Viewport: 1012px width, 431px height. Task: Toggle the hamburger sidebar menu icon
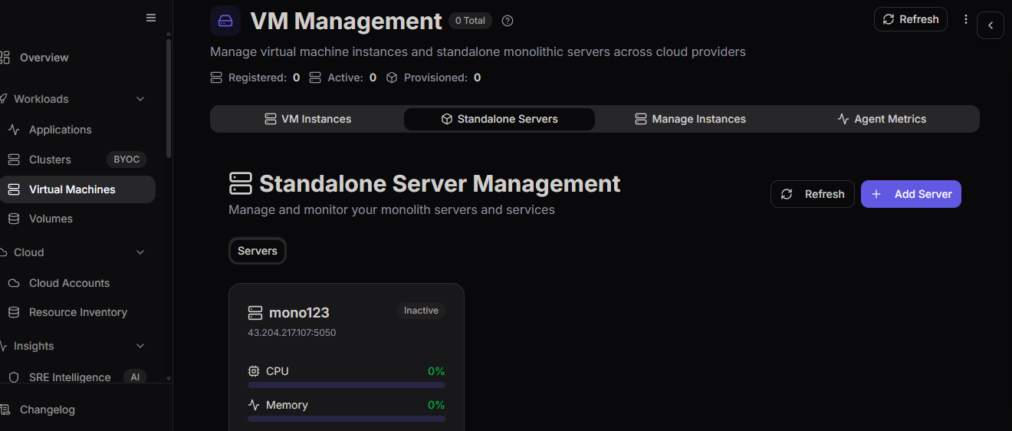point(151,18)
